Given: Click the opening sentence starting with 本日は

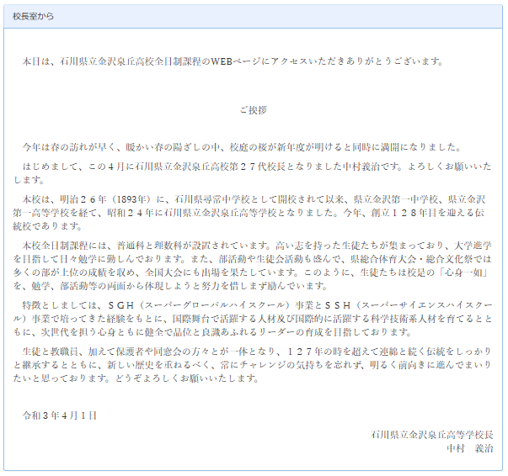Looking at the screenshot, I should [x=232, y=61].
